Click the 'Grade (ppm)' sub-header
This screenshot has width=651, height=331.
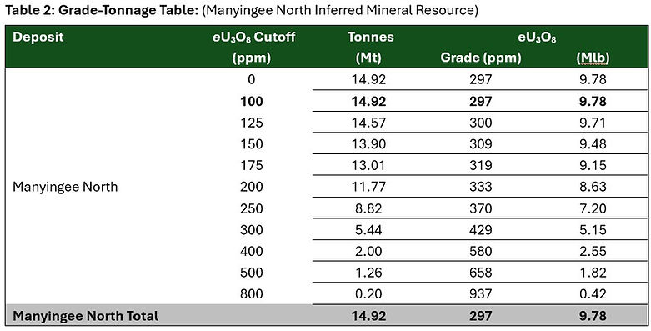481,58
